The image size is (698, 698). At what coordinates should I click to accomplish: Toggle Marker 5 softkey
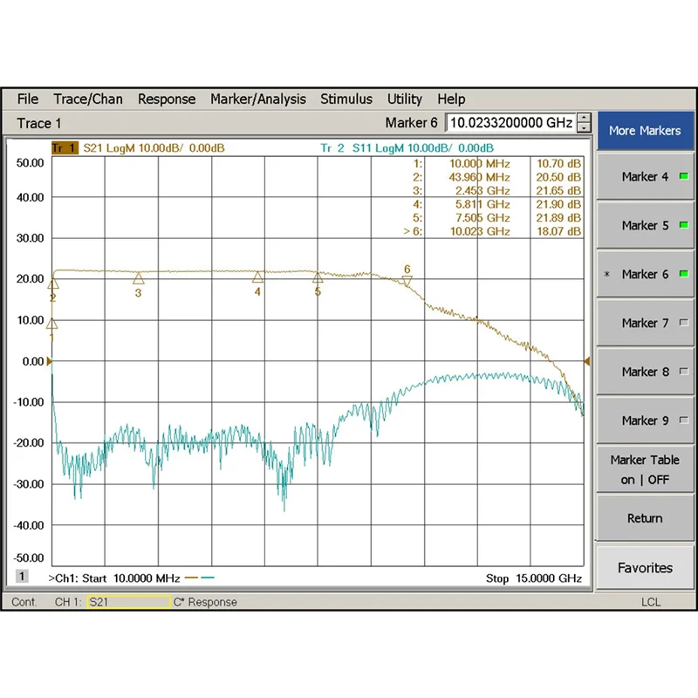click(x=645, y=225)
